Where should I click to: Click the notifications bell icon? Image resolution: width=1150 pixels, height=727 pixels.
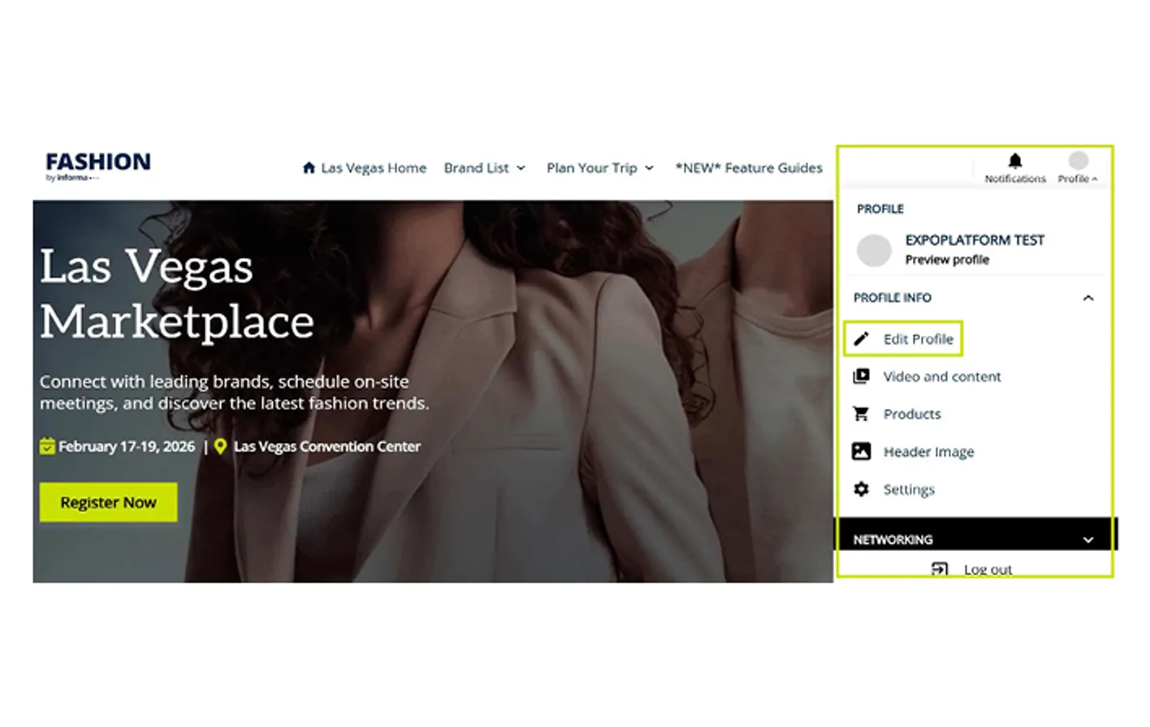tap(1015, 161)
